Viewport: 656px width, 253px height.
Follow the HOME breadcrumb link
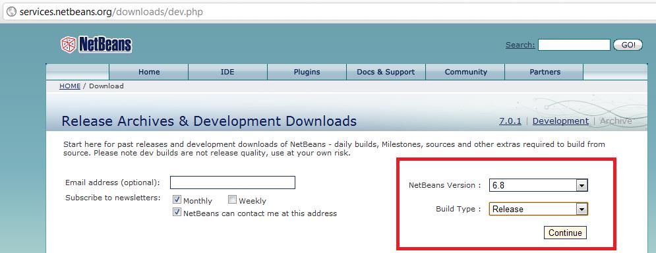click(70, 86)
